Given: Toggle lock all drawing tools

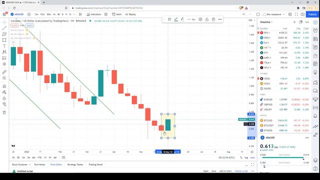Looking at the screenshot, I should point(4,98).
